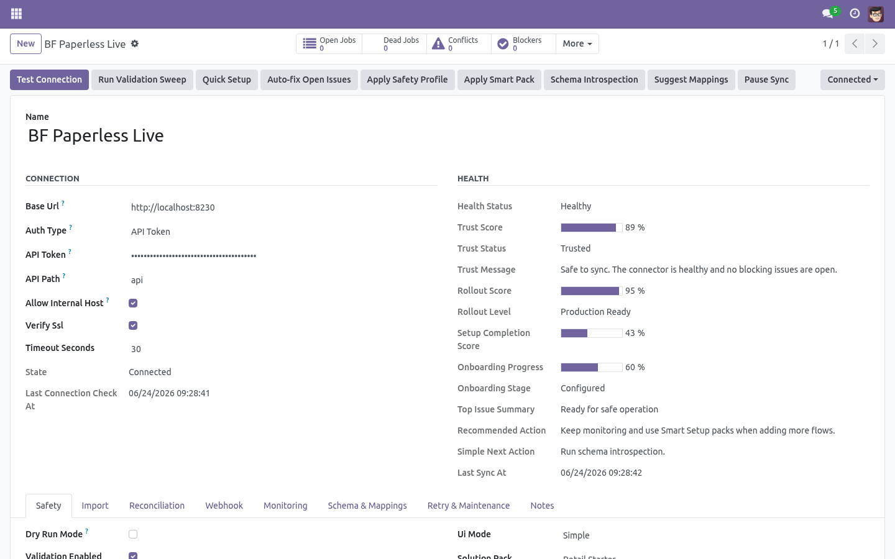
Task: Expand the Connected status dropdown
Action: coord(853,80)
